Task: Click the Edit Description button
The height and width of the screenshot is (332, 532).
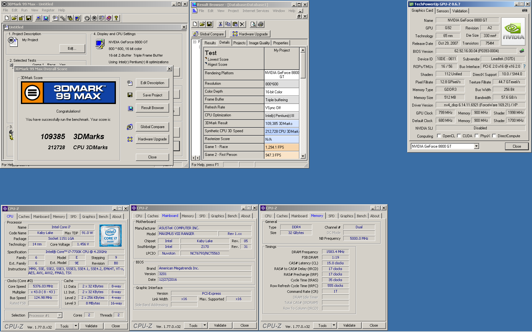Action: (x=152, y=83)
